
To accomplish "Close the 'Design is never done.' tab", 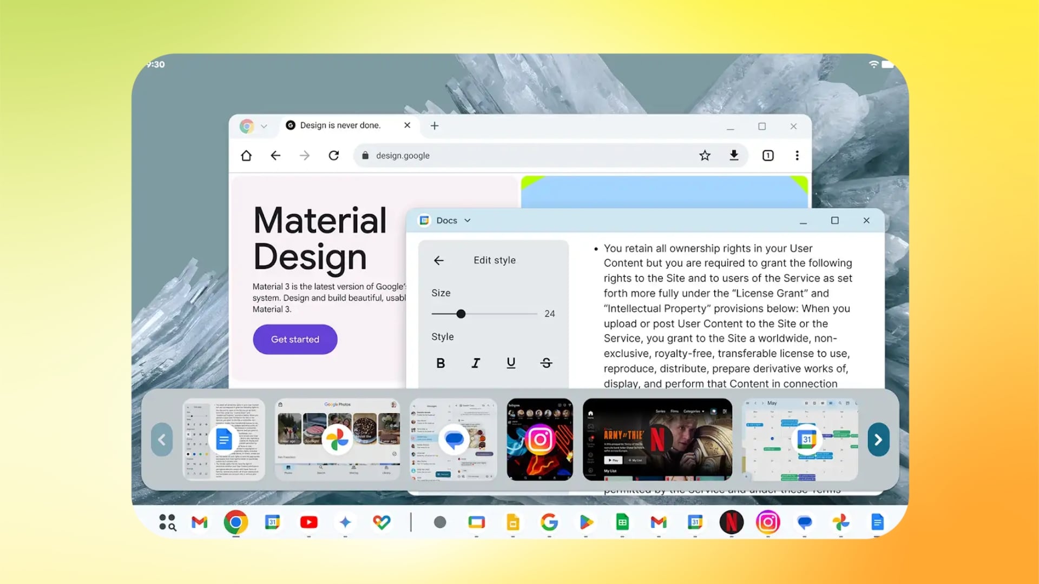I will pyautogui.click(x=407, y=125).
